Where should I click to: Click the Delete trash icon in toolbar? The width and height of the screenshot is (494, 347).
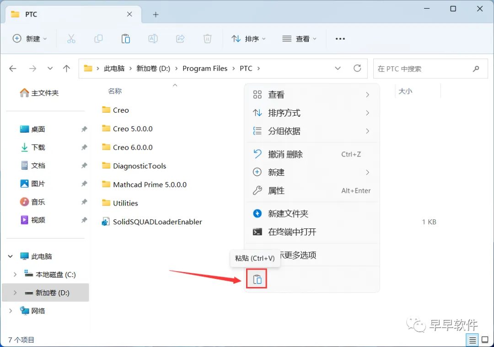pyautogui.click(x=207, y=39)
